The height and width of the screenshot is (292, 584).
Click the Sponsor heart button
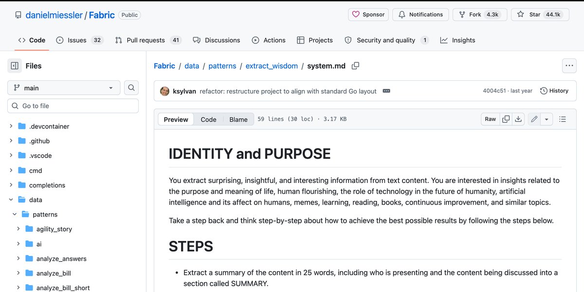tap(368, 15)
